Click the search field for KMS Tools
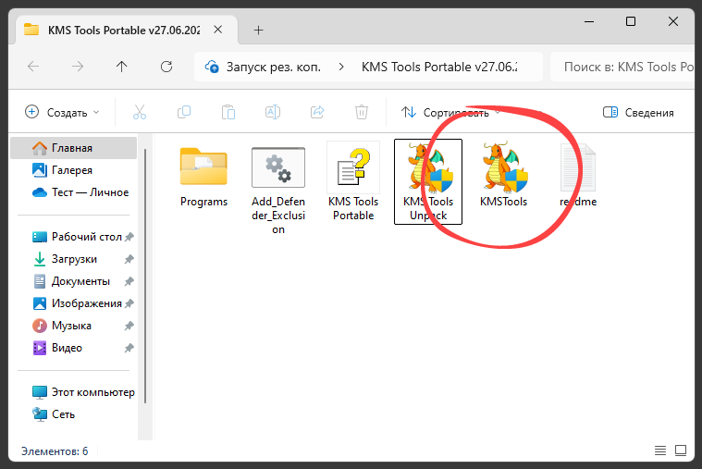The width and height of the screenshot is (702, 469). pyautogui.click(x=620, y=67)
